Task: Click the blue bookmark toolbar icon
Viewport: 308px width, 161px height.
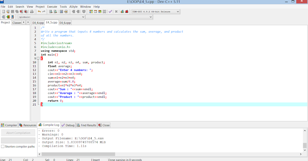Action: [13, 17]
